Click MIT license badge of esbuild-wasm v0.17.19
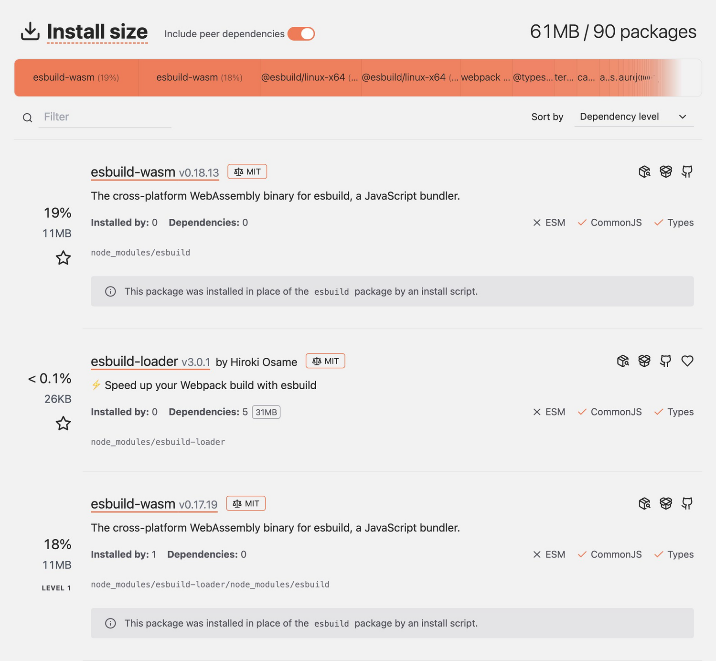716x661 pixels. [x=246, y=503]
